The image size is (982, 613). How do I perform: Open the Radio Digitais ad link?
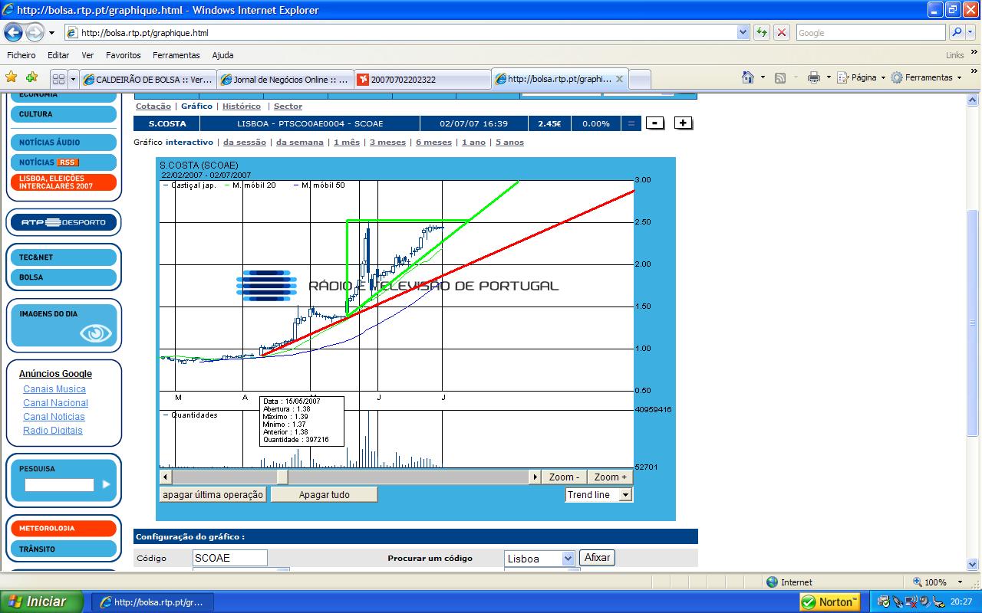pyautogui.click(x=53, y=431)
